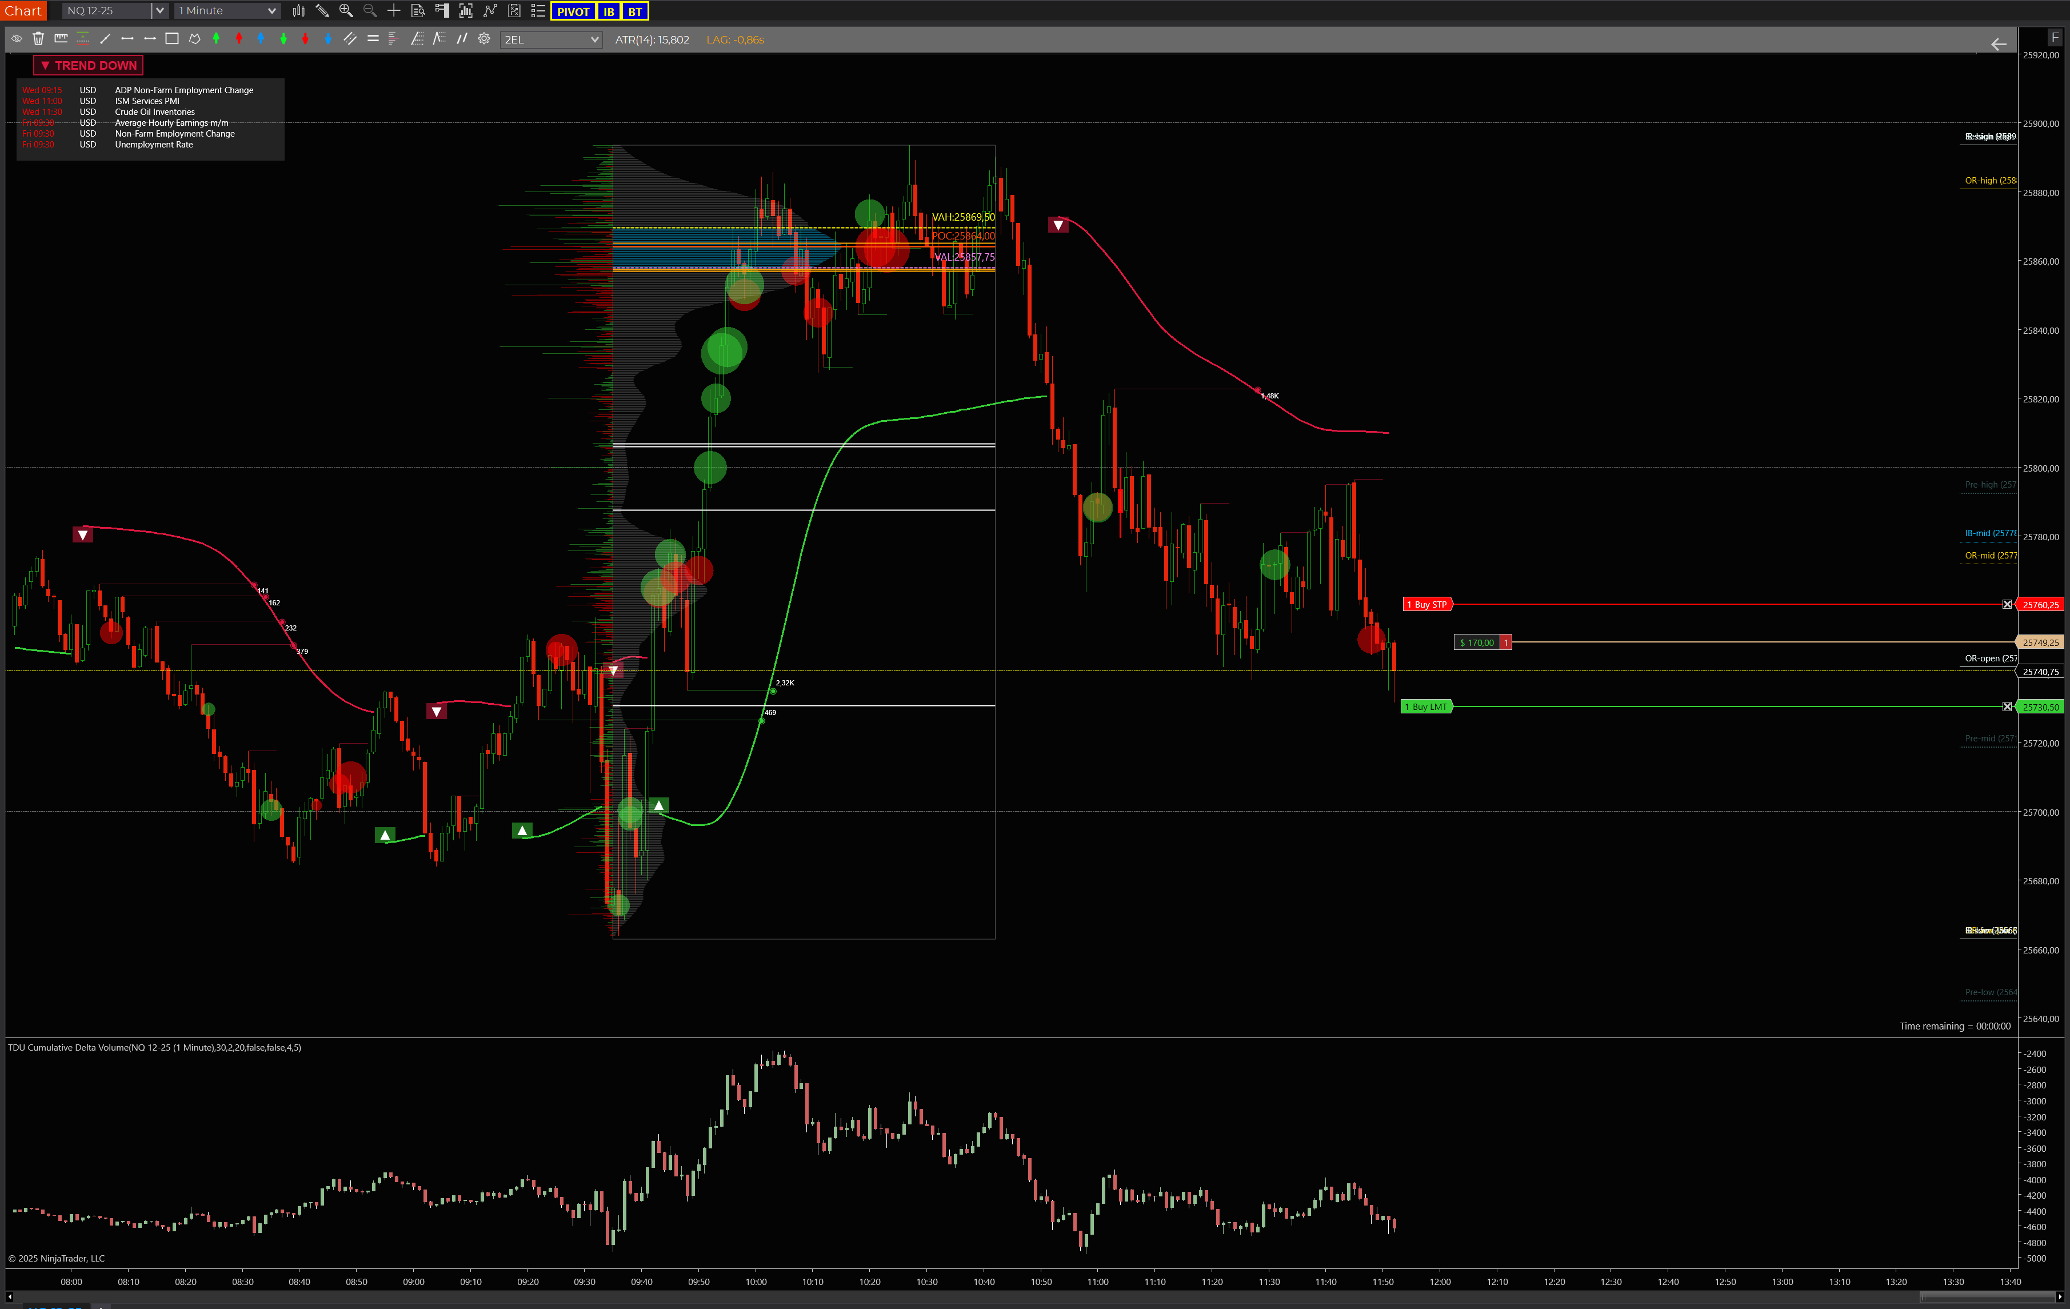This screenshot has width=2070, height=1309.
Task: Open the drawing tools pencil icon
Action: click(322, 11)
